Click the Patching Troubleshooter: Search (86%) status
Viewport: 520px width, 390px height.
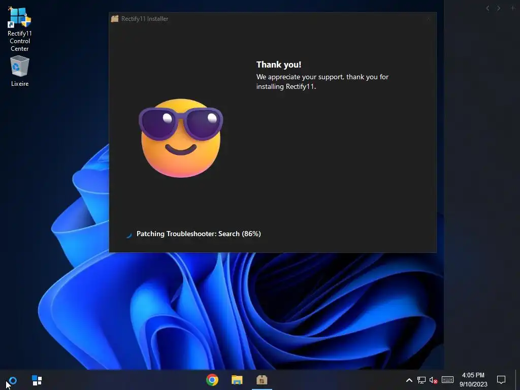click(x=199, y=234)
